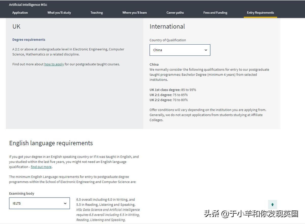Click the back-to-top arrow icon
Viewport: 305px width, 224px height.
(272, 204)
